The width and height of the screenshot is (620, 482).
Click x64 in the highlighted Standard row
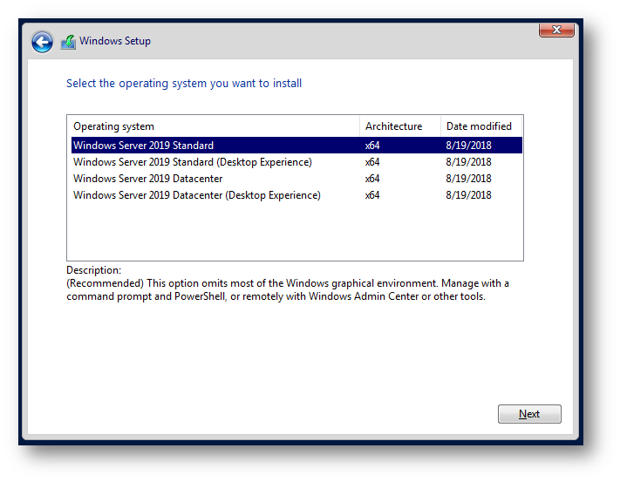tap(372, 146)
